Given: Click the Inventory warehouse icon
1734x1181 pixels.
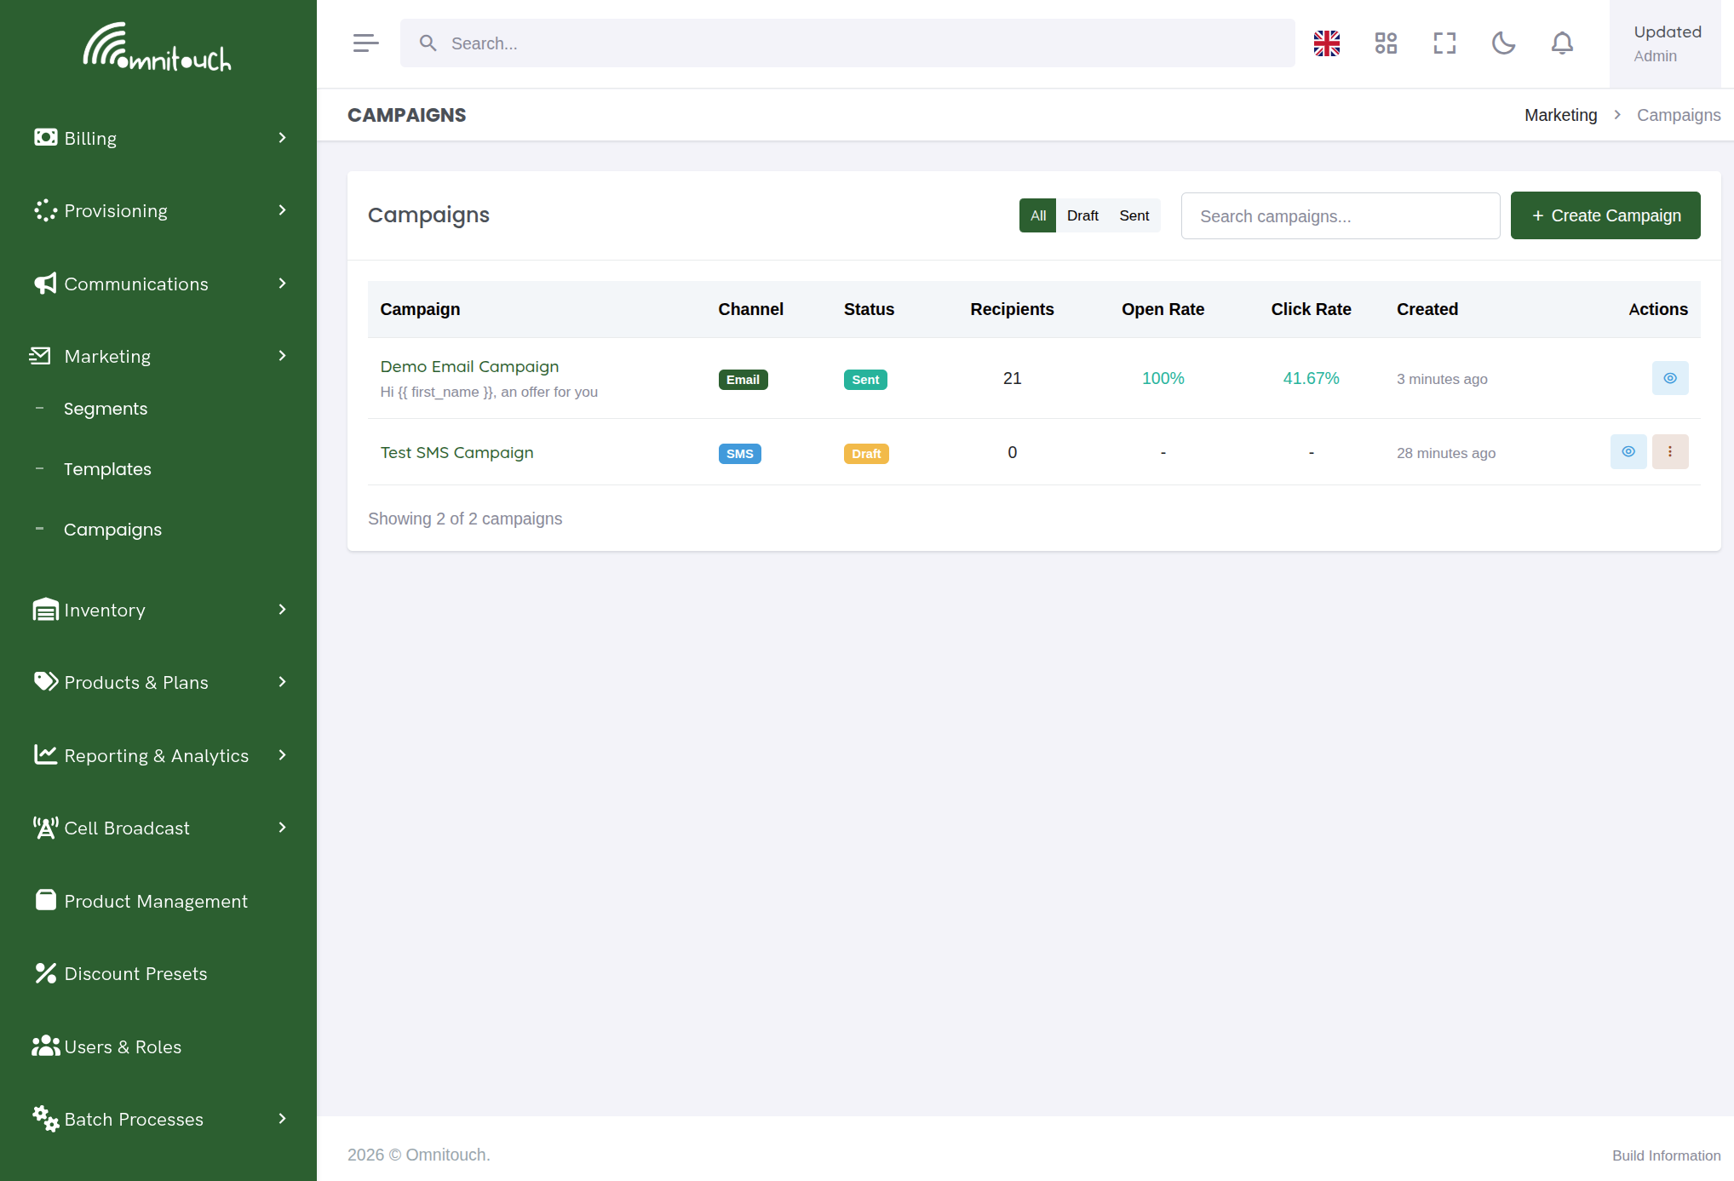Looking at the screenshot, I should (46, 610).
